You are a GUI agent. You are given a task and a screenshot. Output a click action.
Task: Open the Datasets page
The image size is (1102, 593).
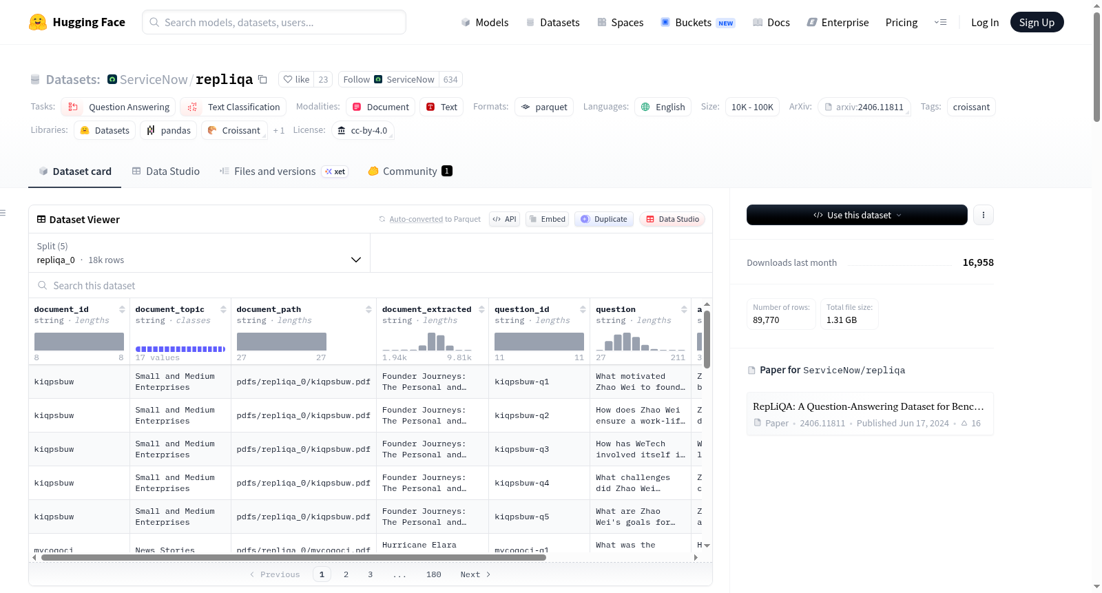tap(553, 22)
